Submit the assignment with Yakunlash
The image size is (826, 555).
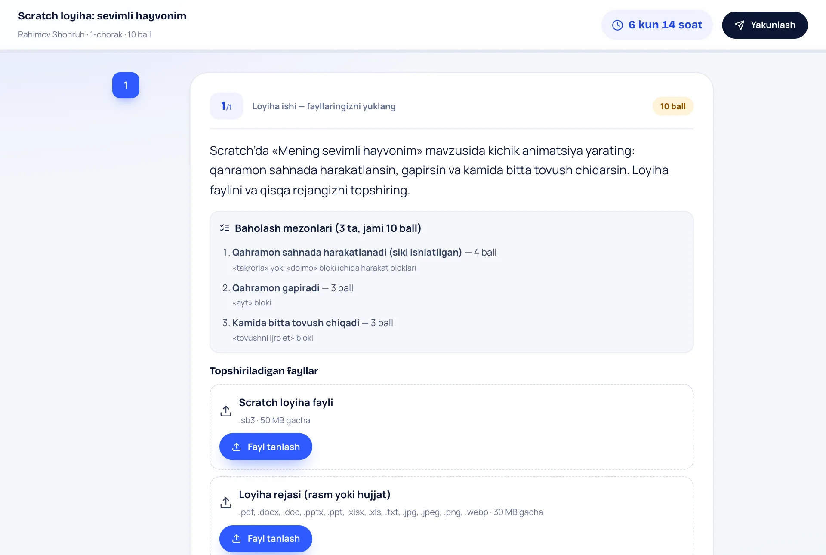tap(765, 25)
